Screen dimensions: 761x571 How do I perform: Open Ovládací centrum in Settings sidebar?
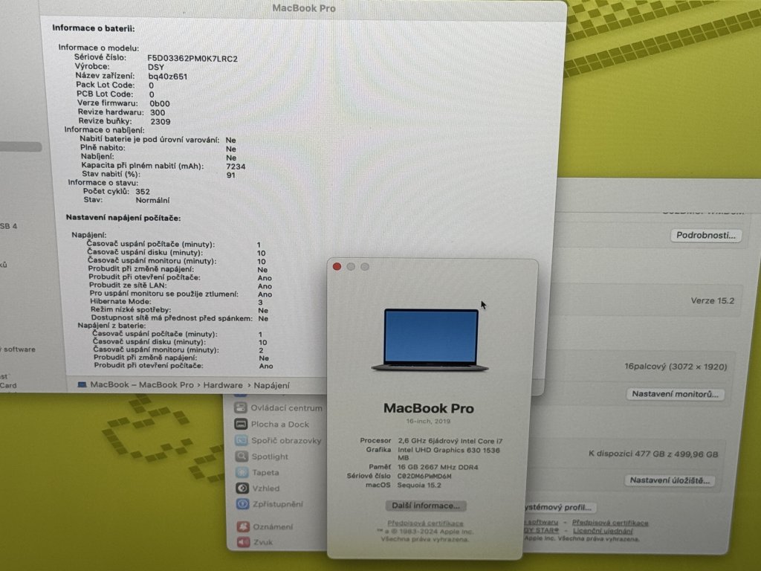[279, 408]
